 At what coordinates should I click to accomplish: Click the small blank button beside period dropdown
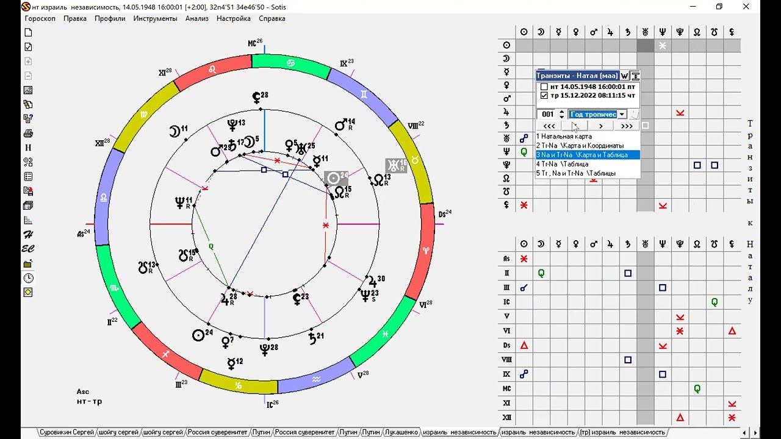coord(634,114)
